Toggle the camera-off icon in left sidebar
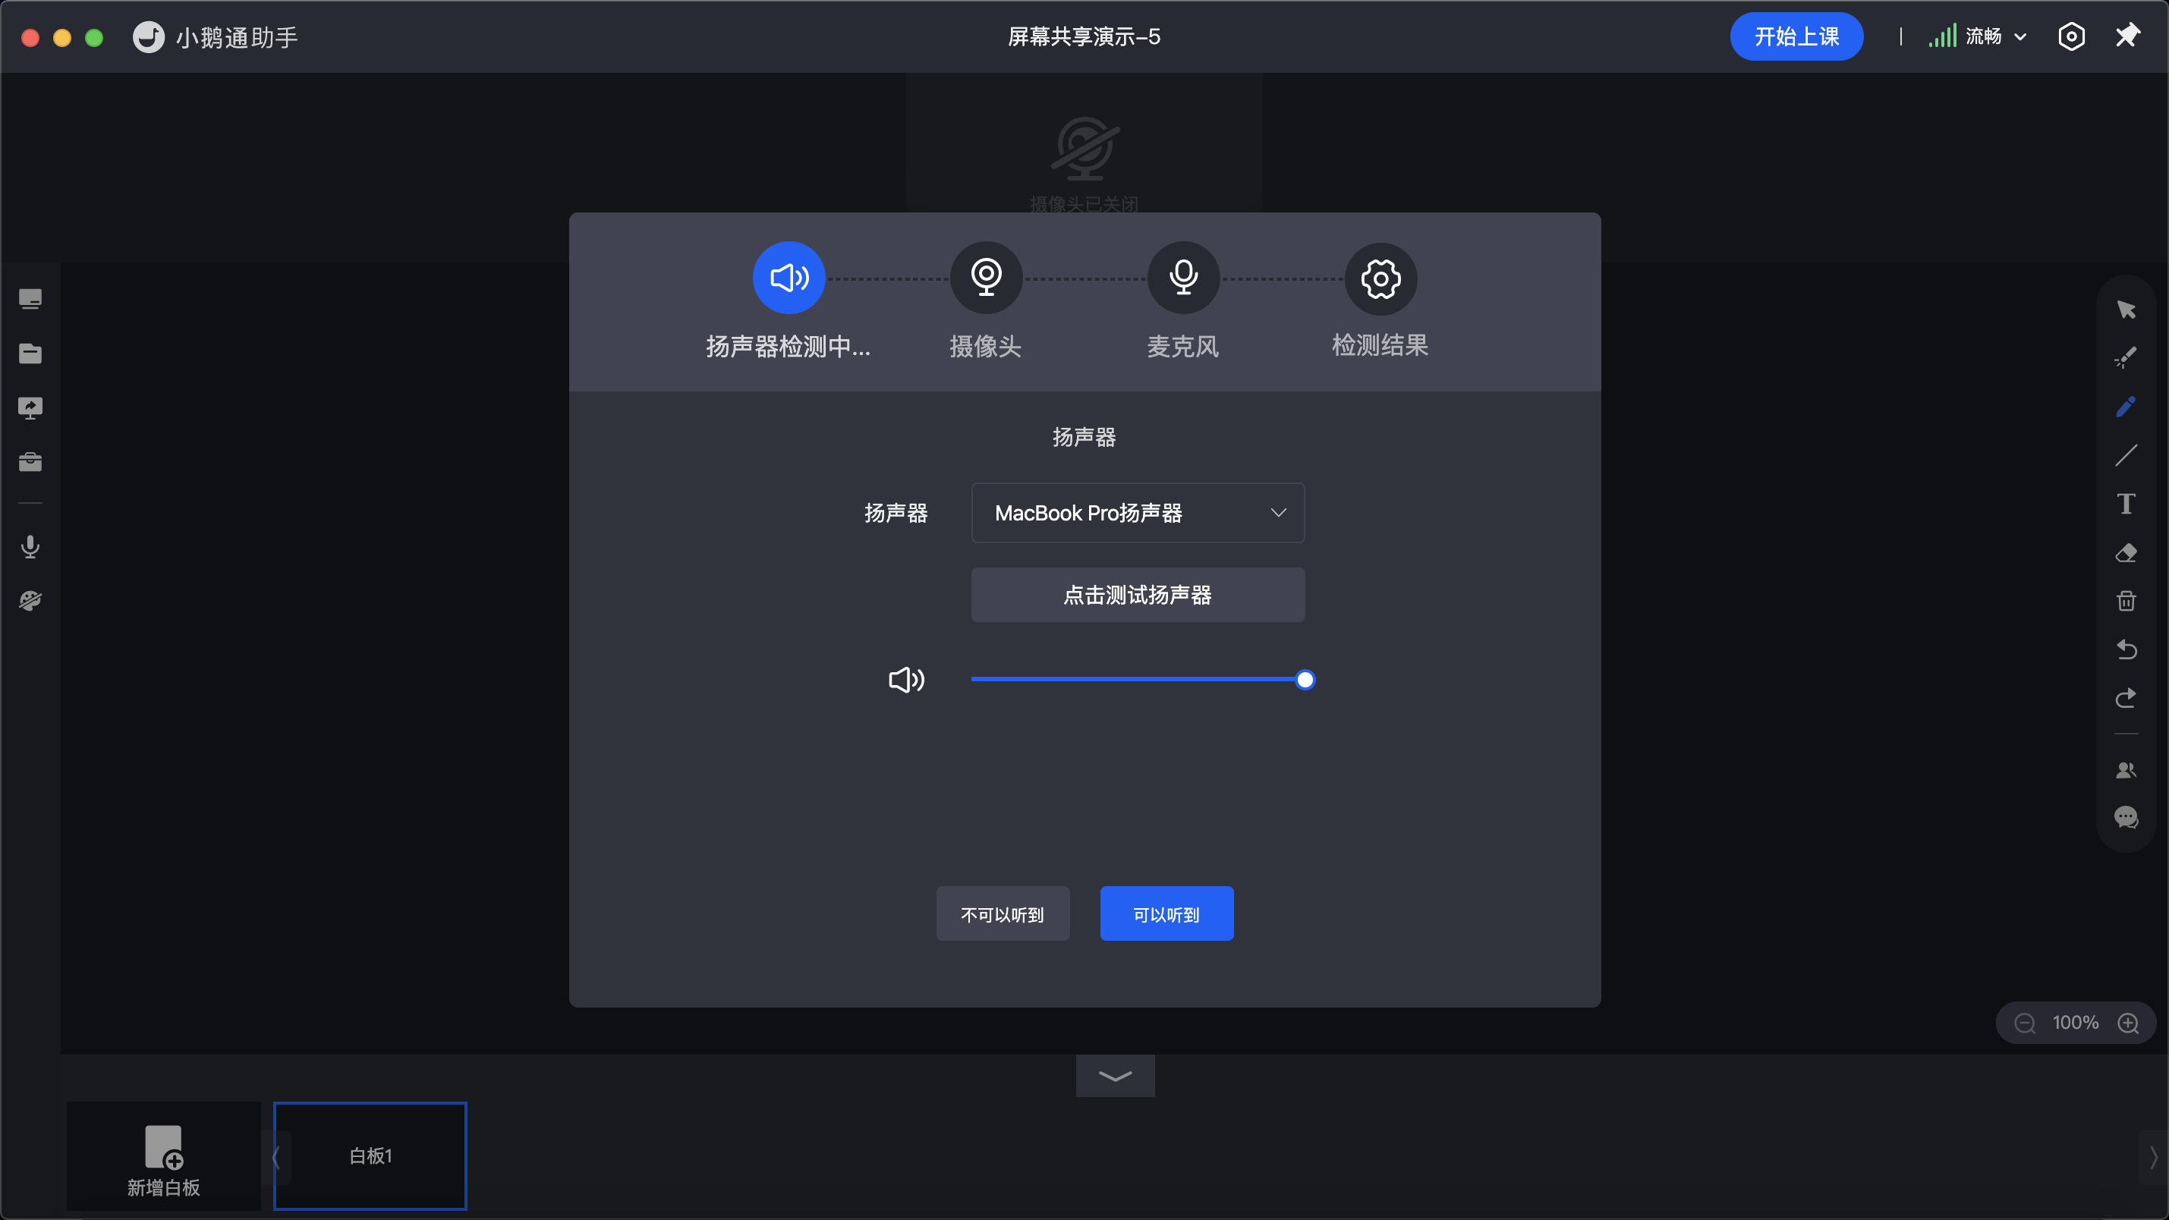 [30, 601]
